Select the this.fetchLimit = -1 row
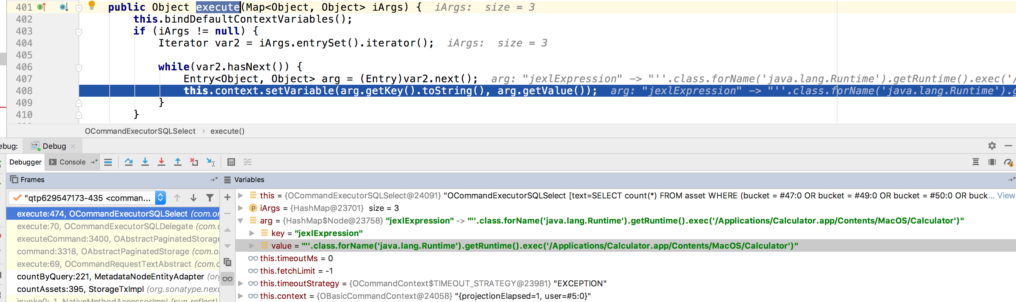Viewport: 1016px width, 302px height. coord(625,271)
